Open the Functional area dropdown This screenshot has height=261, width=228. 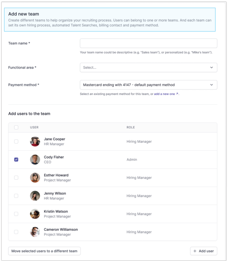pyautogui.click(x=148, y=68)
